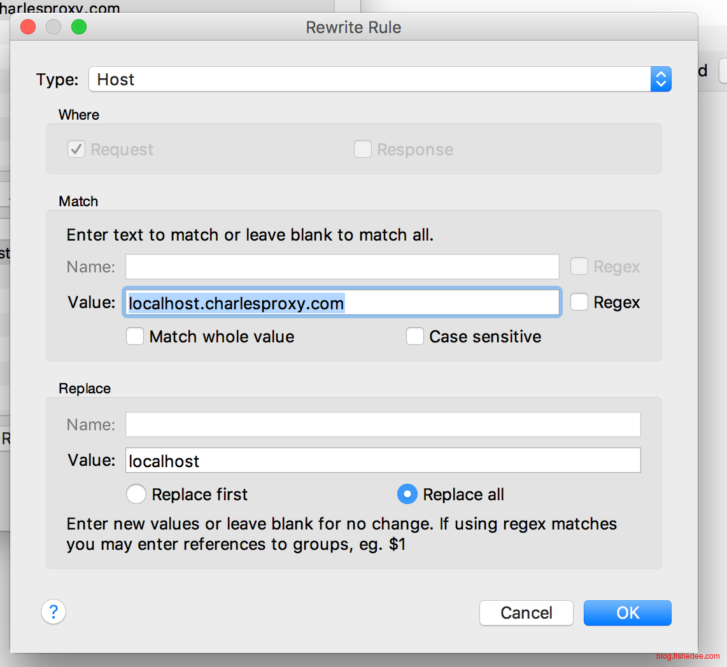Select the Replace first radio button

pyautogui.click(x=136, y=495)
